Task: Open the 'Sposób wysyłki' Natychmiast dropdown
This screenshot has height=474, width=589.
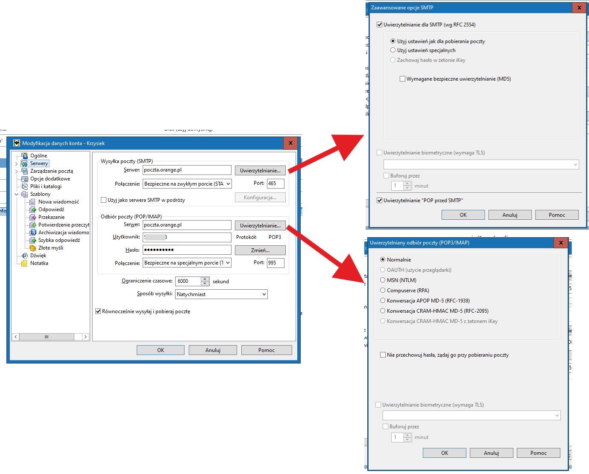Action: [264, 294]
